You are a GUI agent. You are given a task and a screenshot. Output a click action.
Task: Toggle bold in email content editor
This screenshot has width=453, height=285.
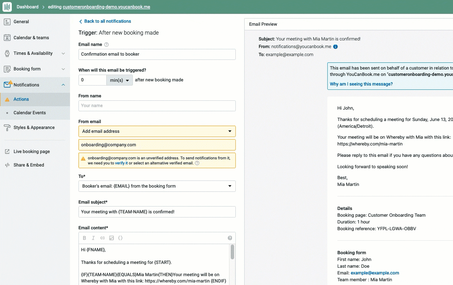pos(84,238)
